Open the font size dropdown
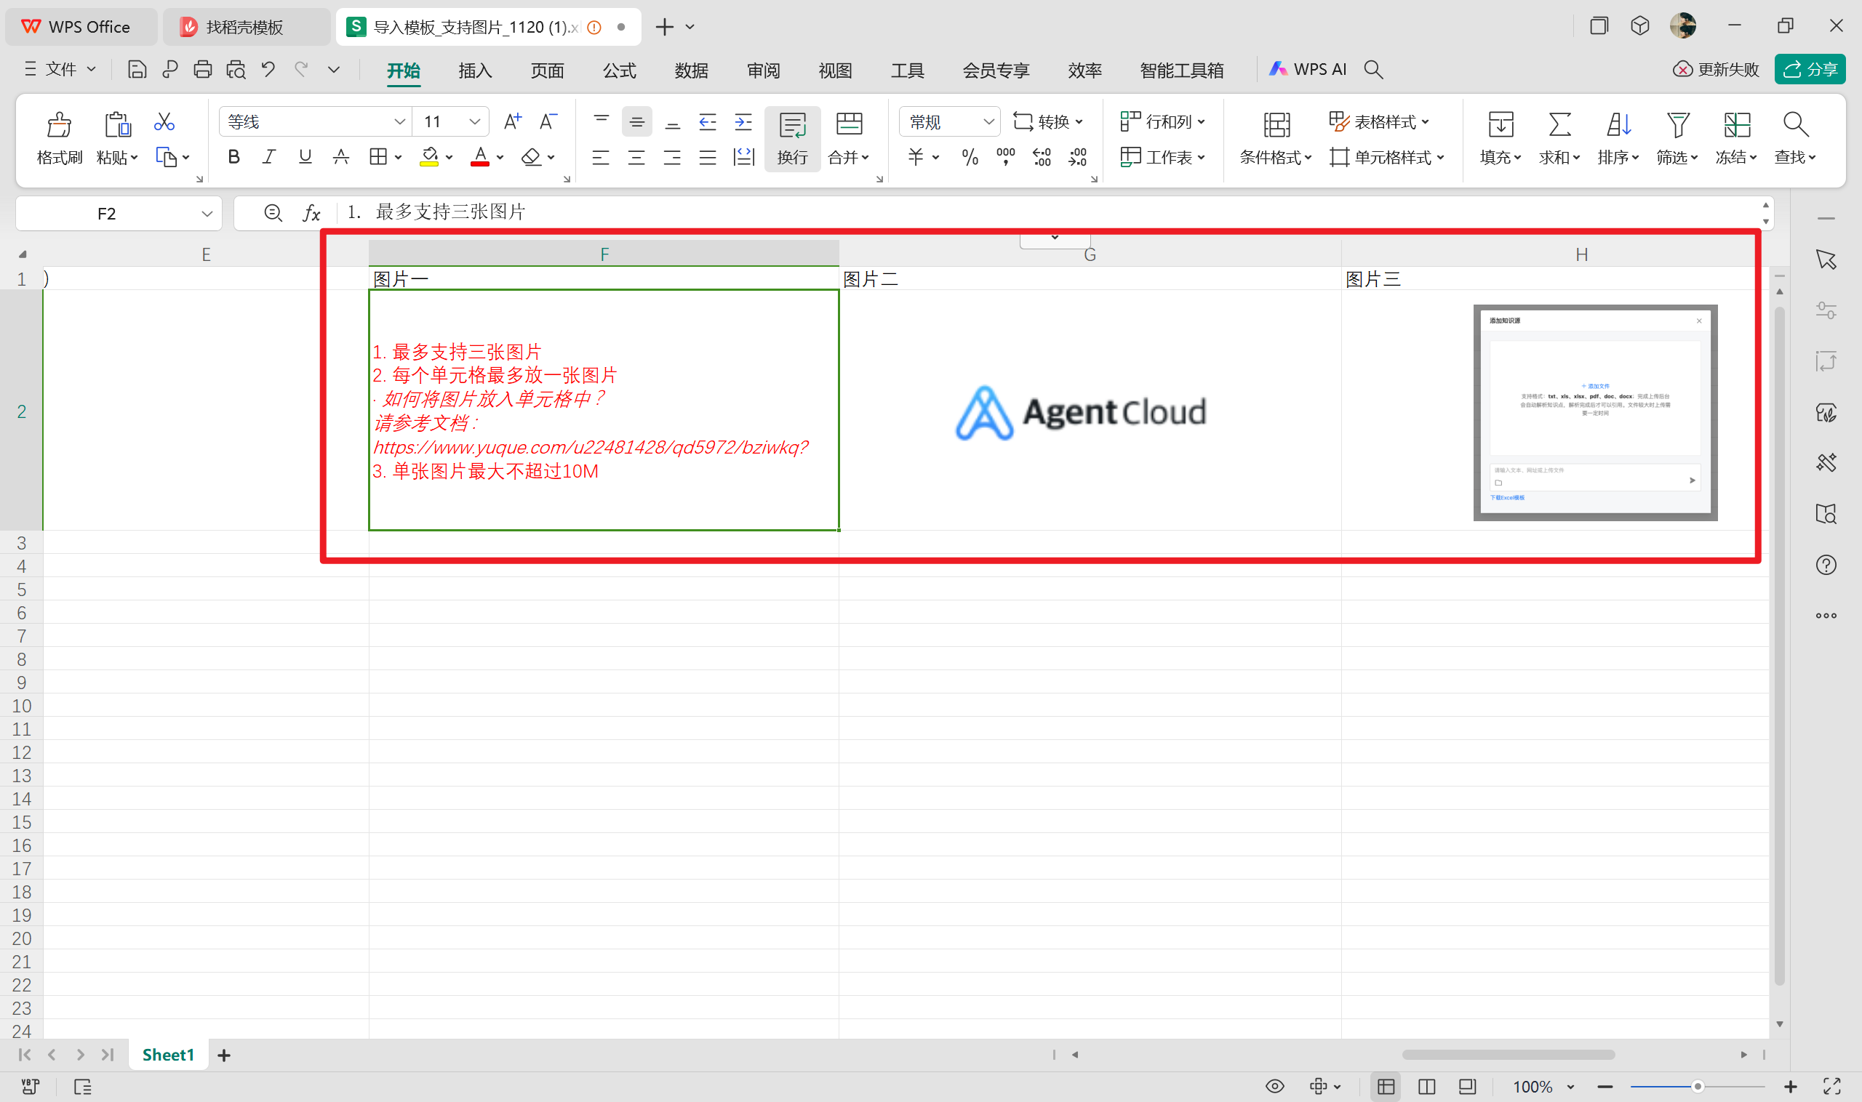Viewport: 1862px width, 1102px height. (474, 122)
